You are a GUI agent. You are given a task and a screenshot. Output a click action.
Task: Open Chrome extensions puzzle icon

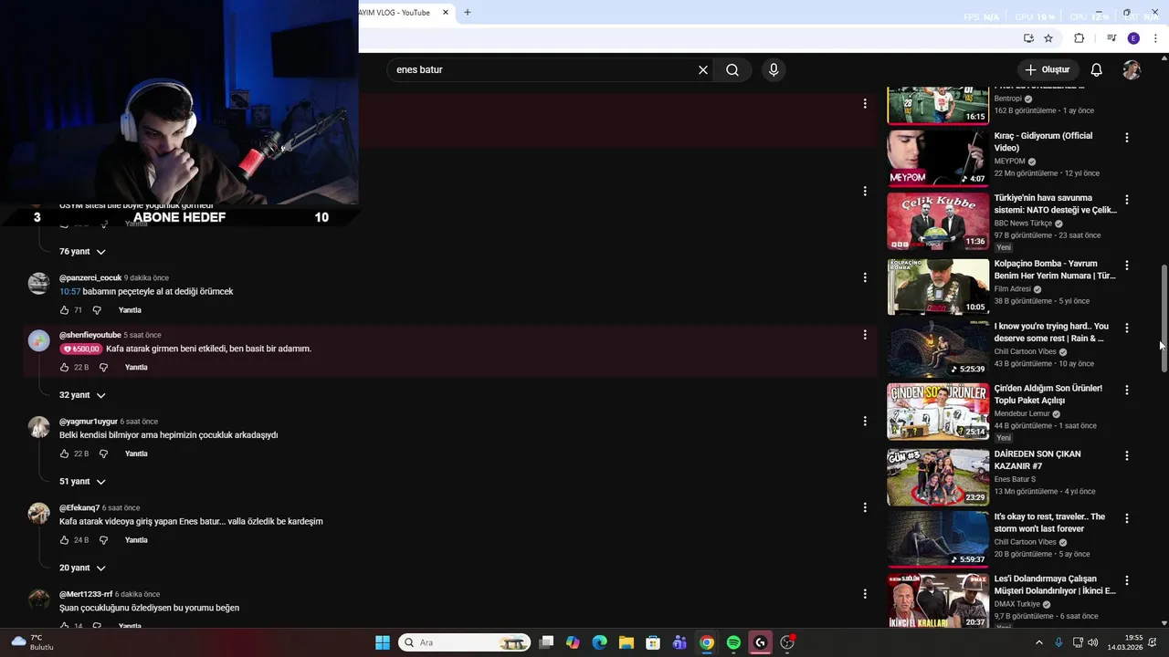(x=1079, y=38)
